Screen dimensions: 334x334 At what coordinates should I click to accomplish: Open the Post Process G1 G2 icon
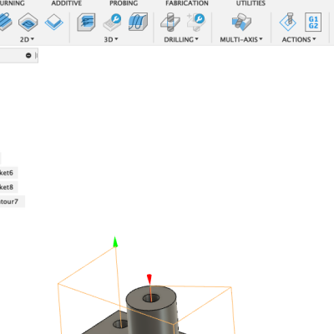tap(313, 23)
